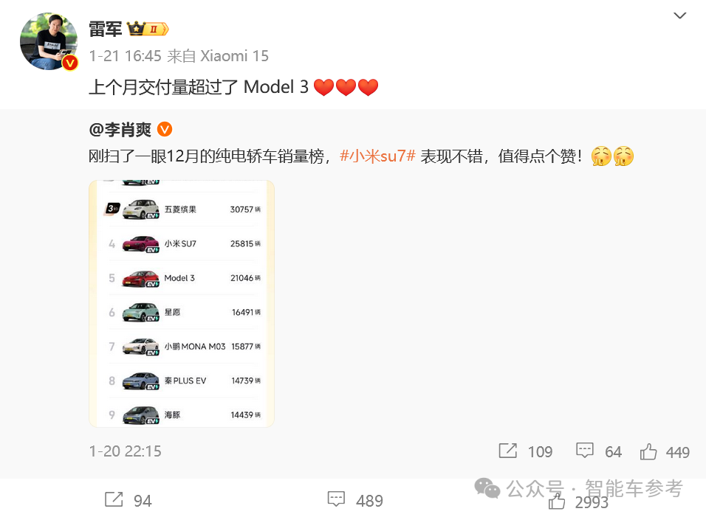This screenshot has height=517, width=706.
Task: Click the post text about Model 3 deliveries
Action: [x=233, y=87]
